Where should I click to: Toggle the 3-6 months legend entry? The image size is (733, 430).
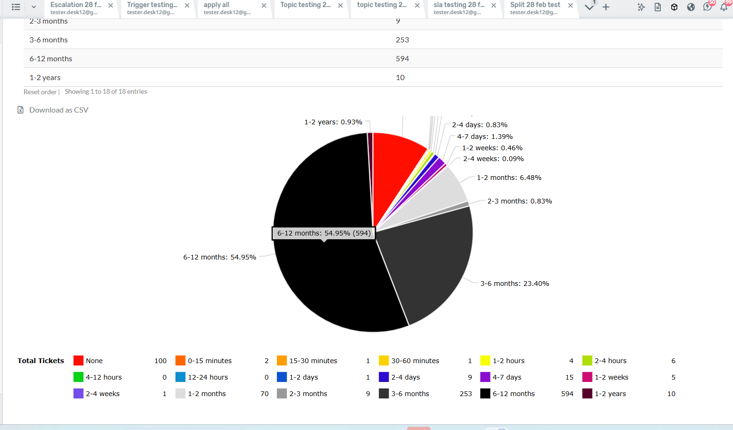point(410,394)
